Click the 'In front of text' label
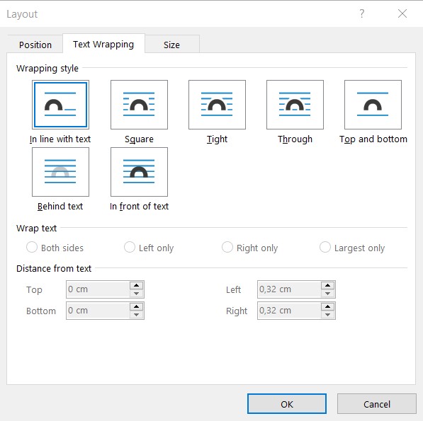Screen dimensions: 423x421 pyautogui.click(x=139, y=207)
